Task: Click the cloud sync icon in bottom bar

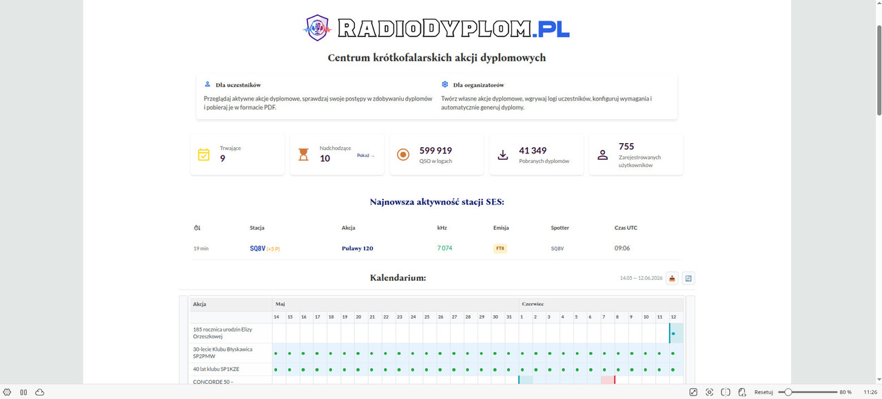Action: [x=40, y=392]
